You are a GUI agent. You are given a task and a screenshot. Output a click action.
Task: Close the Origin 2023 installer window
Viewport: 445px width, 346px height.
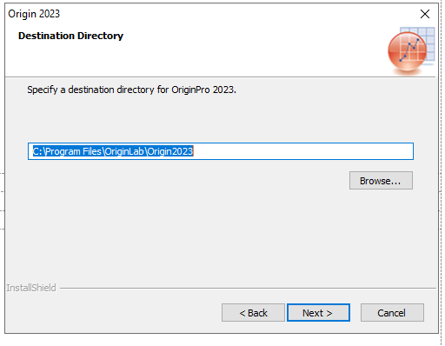click(425, 14)
